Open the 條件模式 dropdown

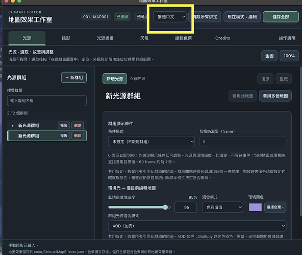pos(152,142)
